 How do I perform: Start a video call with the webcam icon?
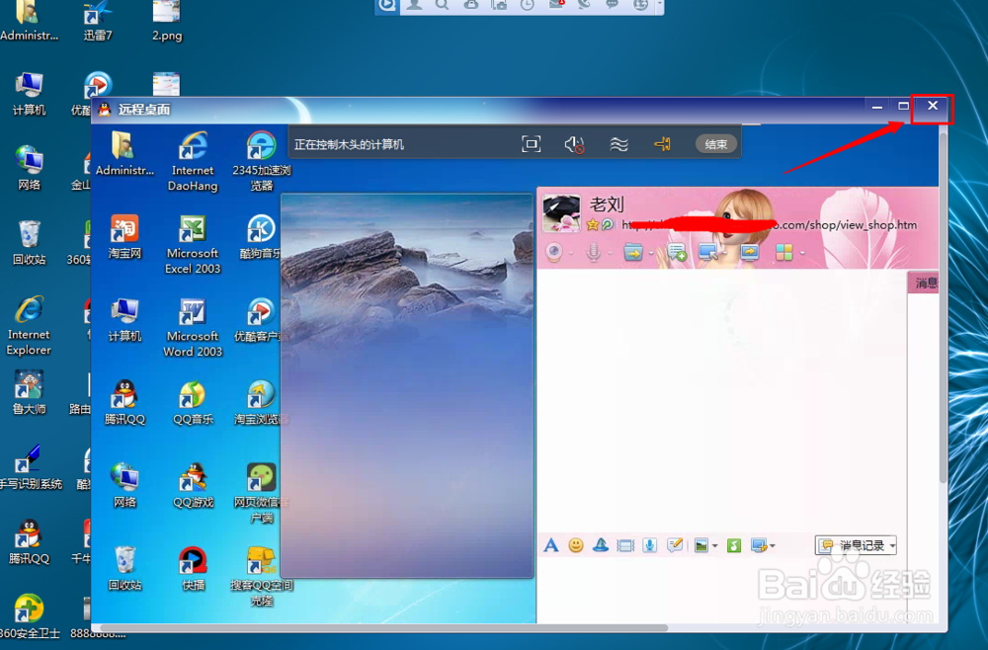coord(554,253)
